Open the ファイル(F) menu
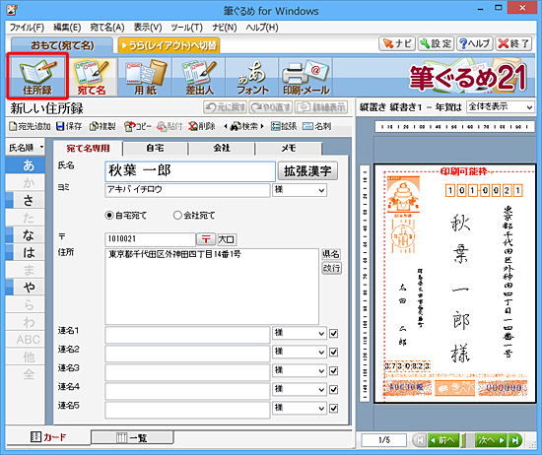 pos(27,28)
